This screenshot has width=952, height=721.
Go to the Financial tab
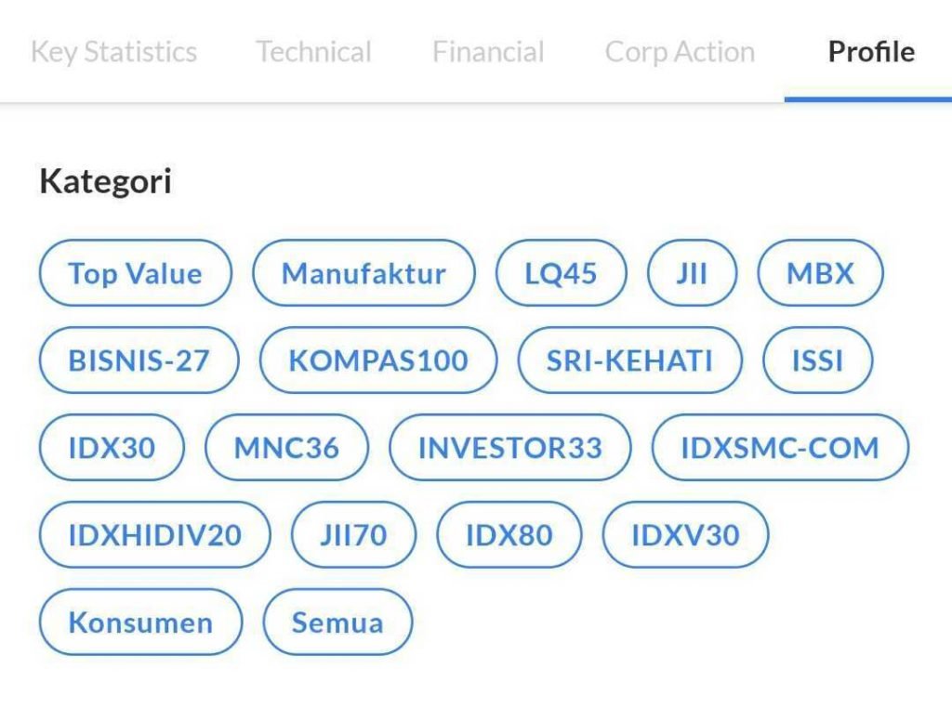488,51
